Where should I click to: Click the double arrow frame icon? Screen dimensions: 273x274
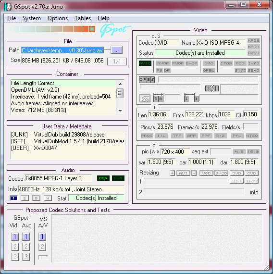[x=212, y=88]
